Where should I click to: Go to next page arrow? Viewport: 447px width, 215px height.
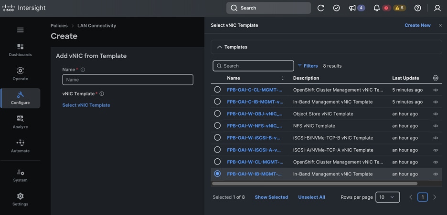tap(435, 197)
